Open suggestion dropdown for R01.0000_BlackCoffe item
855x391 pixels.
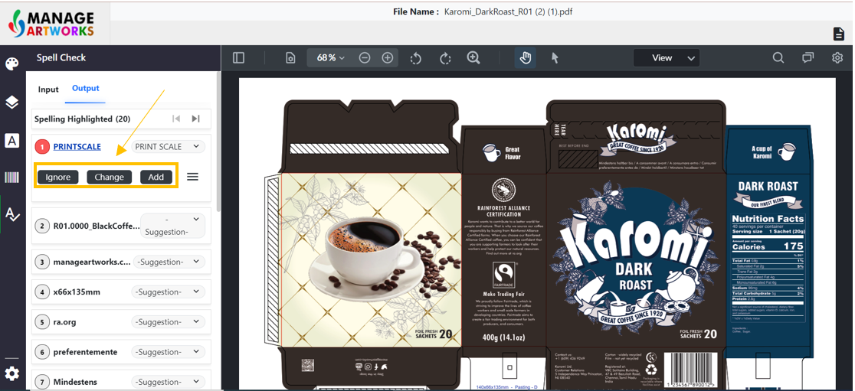coord(173,226)
